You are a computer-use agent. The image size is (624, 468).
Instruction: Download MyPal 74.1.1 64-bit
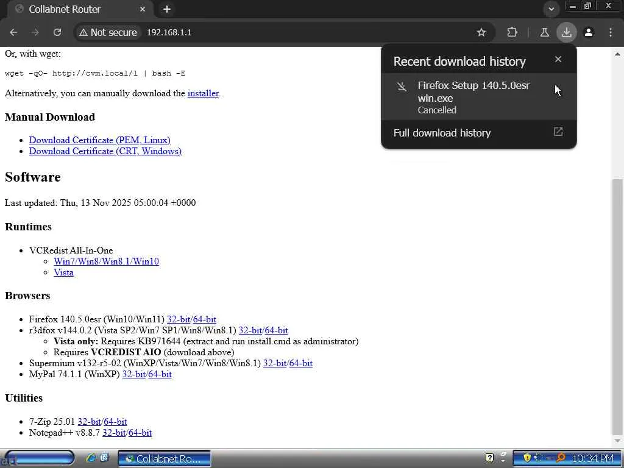(x=160, y=375)
